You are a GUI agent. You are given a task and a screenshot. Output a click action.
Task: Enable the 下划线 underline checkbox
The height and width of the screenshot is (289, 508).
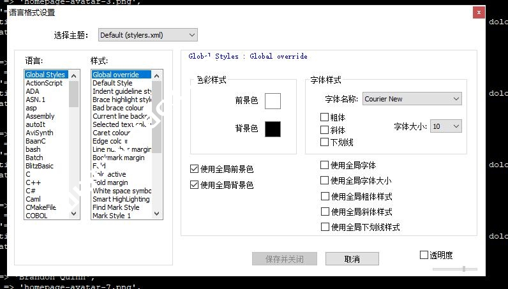(x=325, y=142)
